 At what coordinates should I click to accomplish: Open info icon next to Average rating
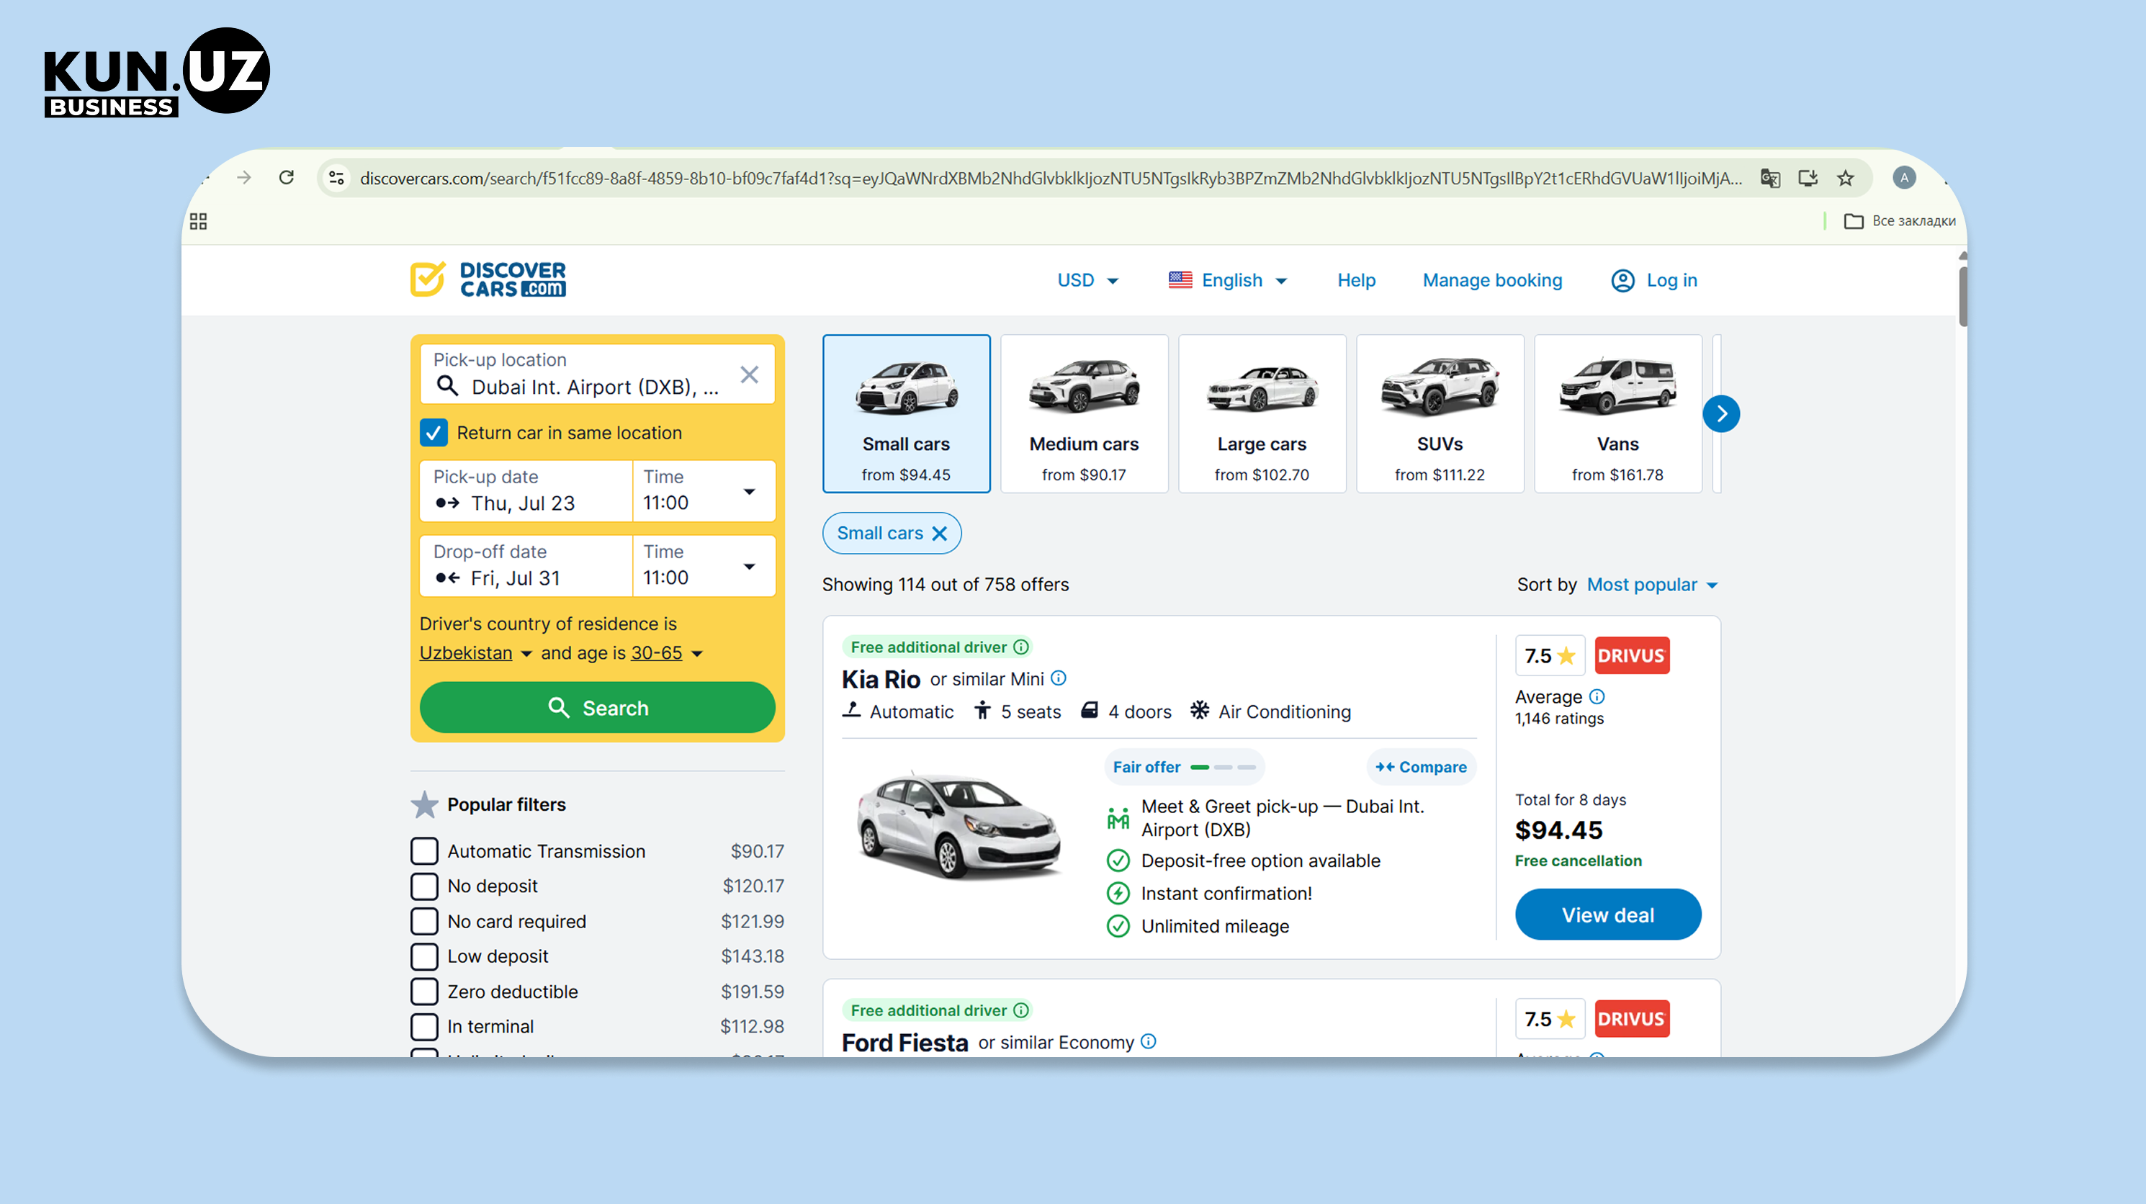(x=1597, y=696)
